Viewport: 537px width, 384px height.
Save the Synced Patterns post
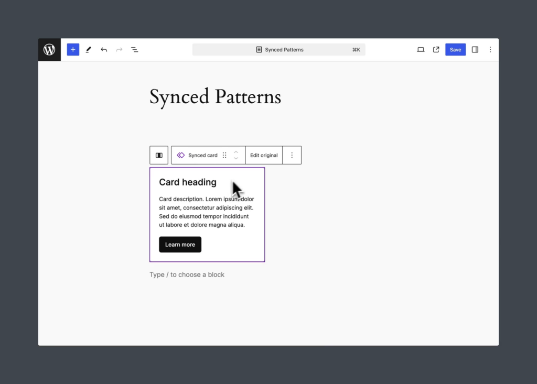(455, 49)
